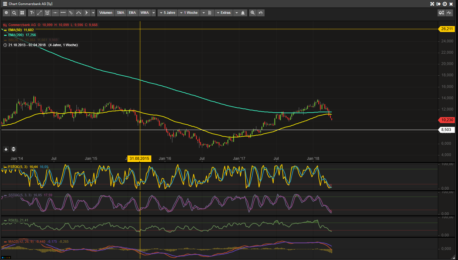Viewport: 458px width, 260px height.
Task: Select the horizontal line drawing tool
Action: tap(55, 13)
